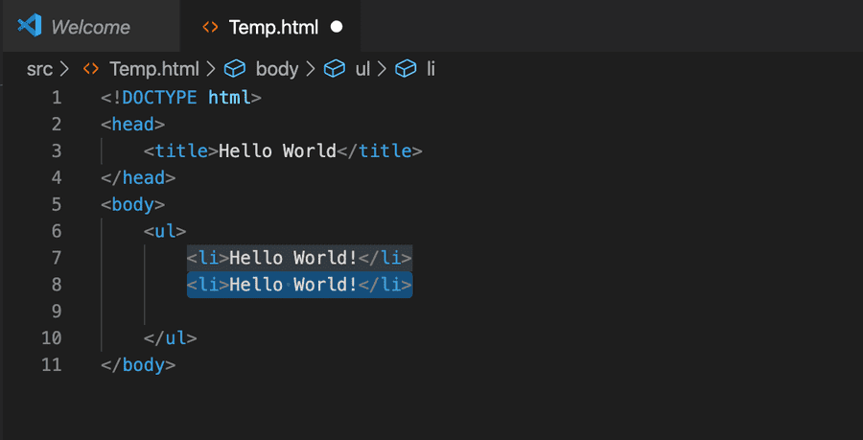Select the Temp.html tab

[x=272, y=27]
